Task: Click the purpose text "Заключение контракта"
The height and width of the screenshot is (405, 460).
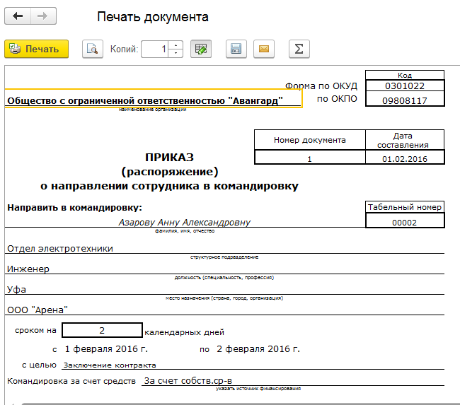Action: tap(110, 365)
